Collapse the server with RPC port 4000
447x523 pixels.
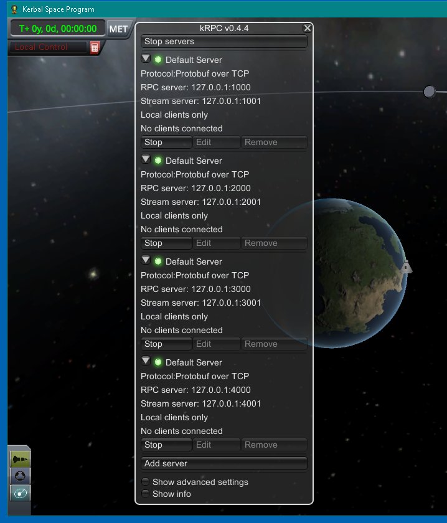coord(146,362)
